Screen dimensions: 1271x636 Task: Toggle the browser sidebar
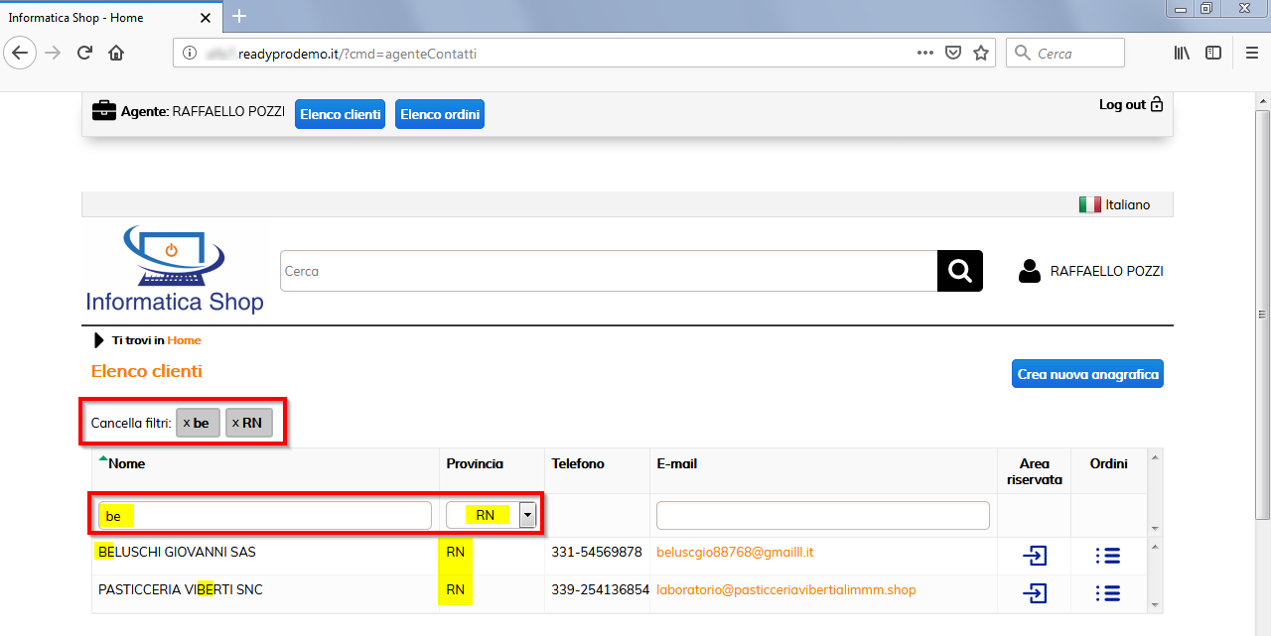click(1213, 54)
